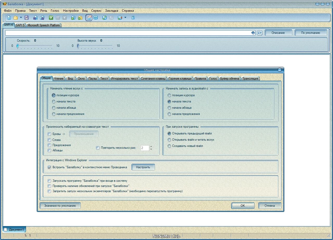This screenshot has height=240, width=333.
Task: Uncheck the Windows Explorer context menu integration
Action: click(49, 167)
